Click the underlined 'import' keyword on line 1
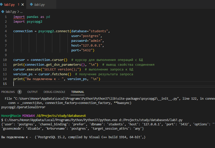This screenshot has width=215, height=148. click(19, 17)
